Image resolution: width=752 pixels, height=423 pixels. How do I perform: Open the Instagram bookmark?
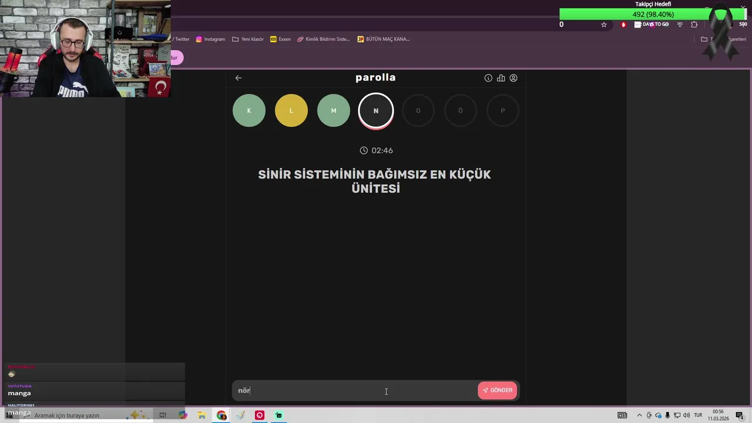pos(210,39)
